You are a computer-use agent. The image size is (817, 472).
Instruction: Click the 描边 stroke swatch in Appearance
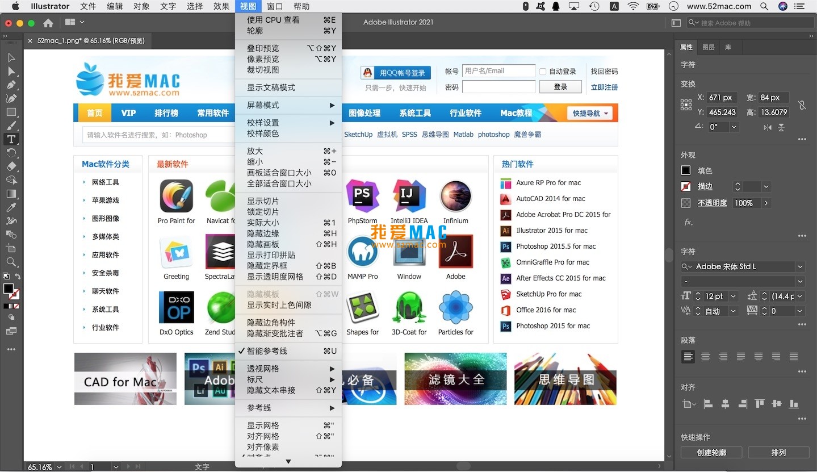(x=686, y=186)
